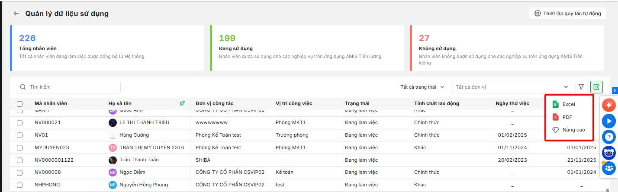618x192 pixels.
Task: Open the Tất cả đơn vị combo box
Action: [x=512, y=87]
